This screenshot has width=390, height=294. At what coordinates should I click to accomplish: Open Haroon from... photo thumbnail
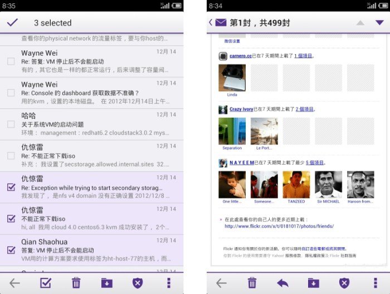click(x=360, y=185)
